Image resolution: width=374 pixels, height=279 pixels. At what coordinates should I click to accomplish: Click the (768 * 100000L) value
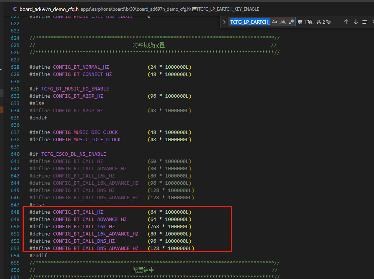[x=170, y=227]
